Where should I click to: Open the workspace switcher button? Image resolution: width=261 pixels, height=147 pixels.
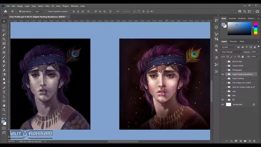coord(250,11)
